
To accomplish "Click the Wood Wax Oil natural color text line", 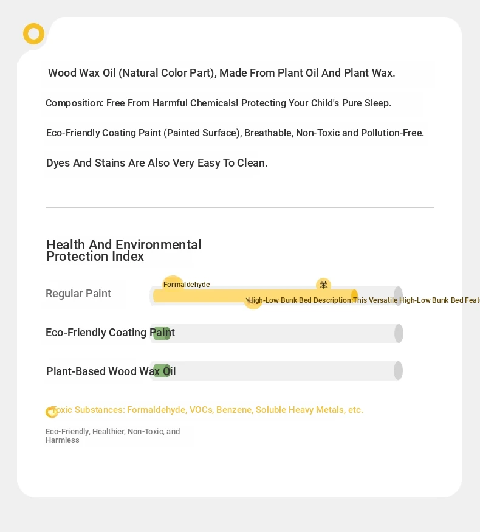I will pyautogui.click(x=222, y=73).
